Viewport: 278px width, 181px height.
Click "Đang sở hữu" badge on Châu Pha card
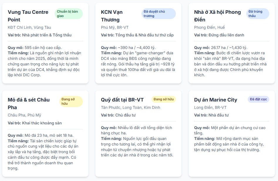(x=71, y=102)
